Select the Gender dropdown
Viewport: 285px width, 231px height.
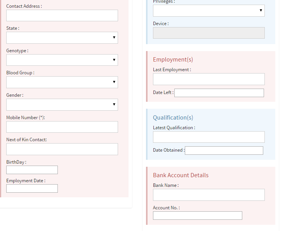tap(62, 104)
